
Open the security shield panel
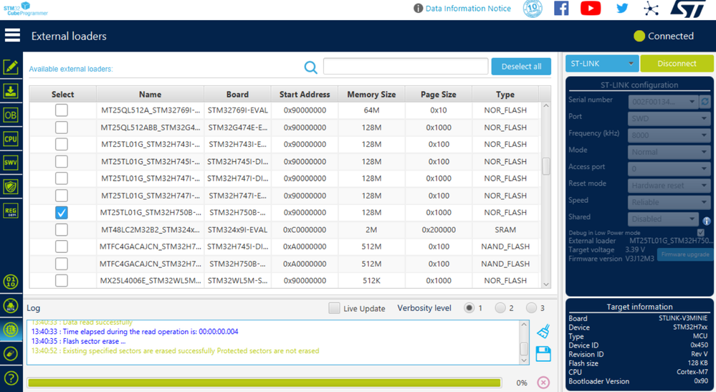pyautogui.click(x=11, y=186)
